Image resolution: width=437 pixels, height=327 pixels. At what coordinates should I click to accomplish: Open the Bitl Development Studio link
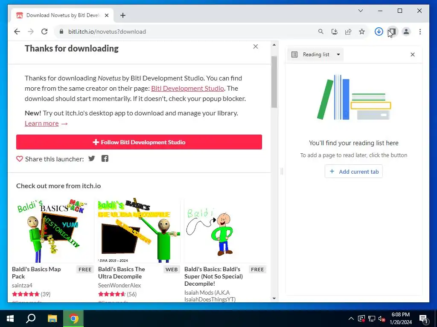[188, 89]
